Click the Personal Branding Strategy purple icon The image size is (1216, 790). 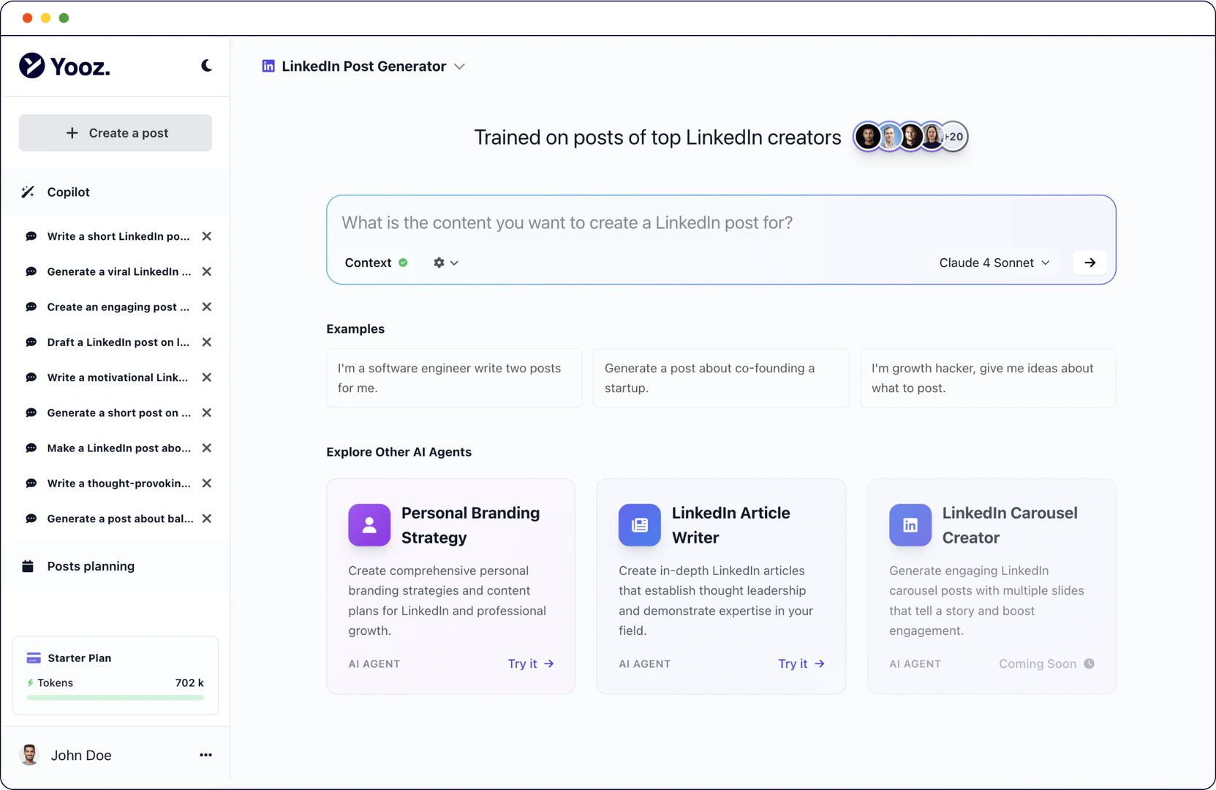pyautogui.click(x=369, y=525)
